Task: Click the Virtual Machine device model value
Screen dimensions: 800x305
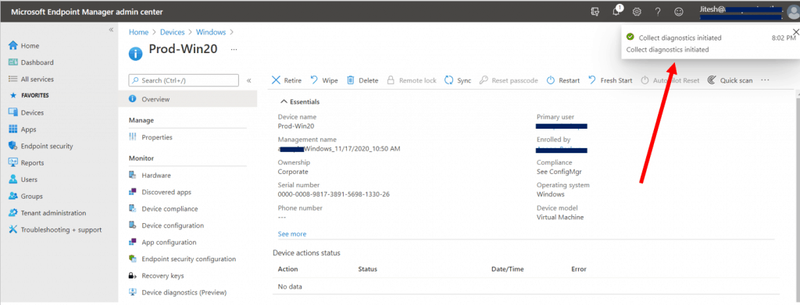Action: [560, 218]
